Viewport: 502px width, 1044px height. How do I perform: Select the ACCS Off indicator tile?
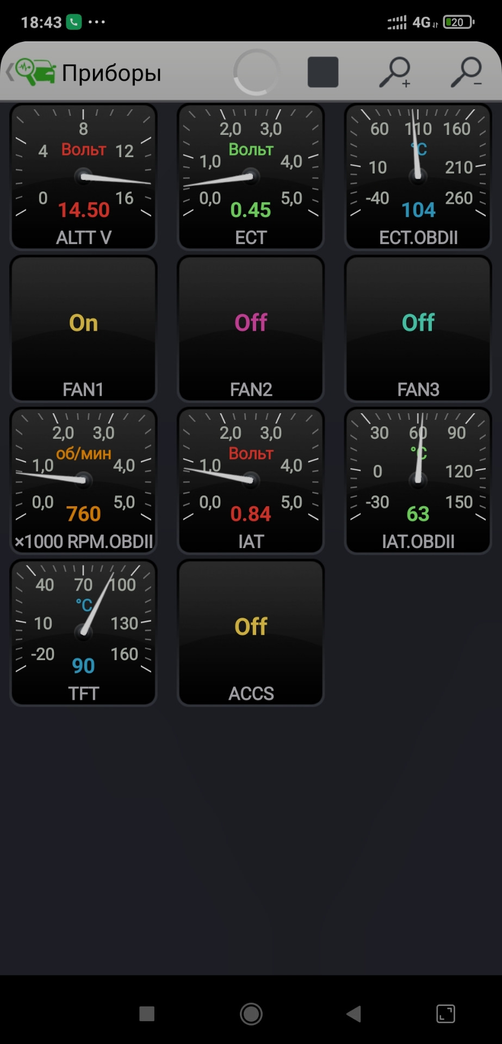[x=251, y=633]
